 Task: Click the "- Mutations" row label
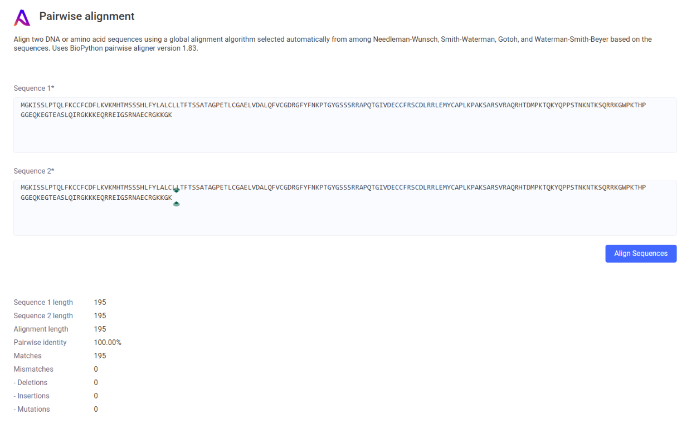pyautogui.click(x=32, y=409)
